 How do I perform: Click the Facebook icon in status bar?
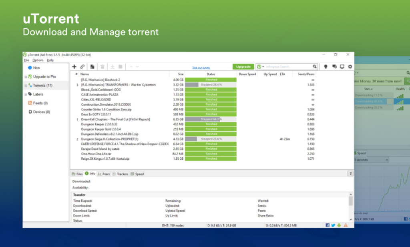coord(328,225)
